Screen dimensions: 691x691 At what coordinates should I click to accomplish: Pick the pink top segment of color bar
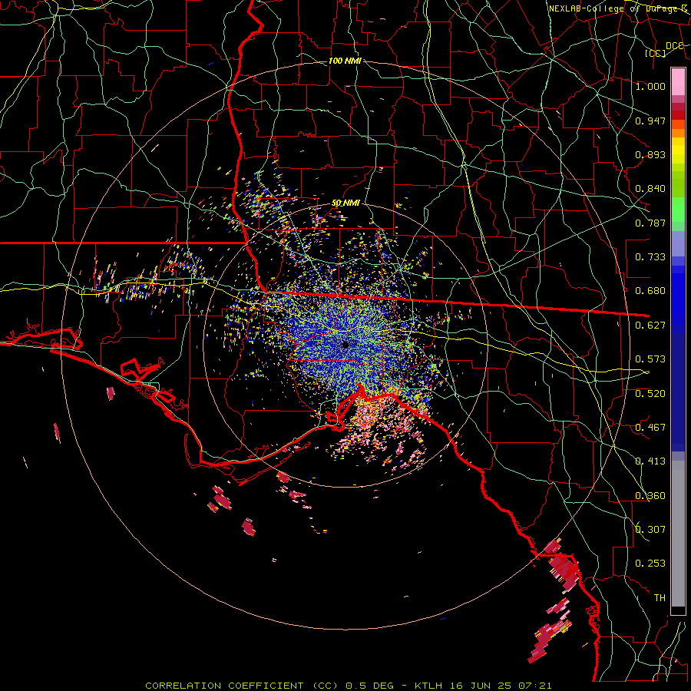(678, 81)
